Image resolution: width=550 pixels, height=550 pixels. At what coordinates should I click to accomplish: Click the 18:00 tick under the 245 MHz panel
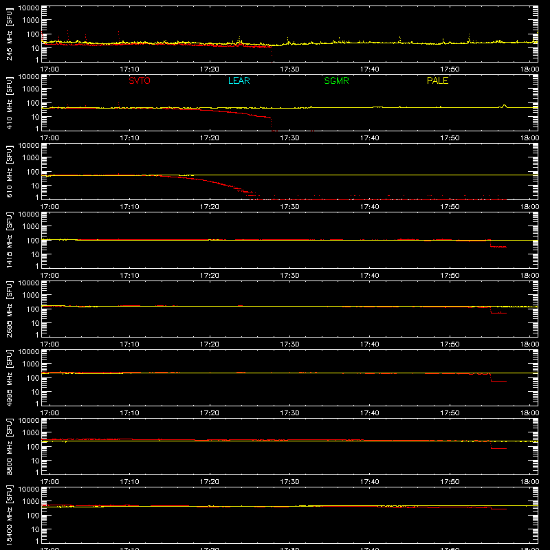tap(529, 69)
